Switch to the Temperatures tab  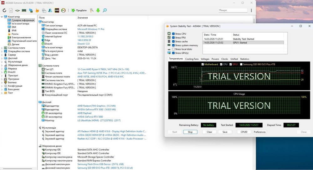click(176, 59)
